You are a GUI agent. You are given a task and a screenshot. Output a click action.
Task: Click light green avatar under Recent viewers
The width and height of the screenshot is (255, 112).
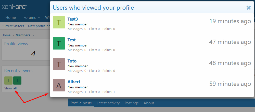8,81
